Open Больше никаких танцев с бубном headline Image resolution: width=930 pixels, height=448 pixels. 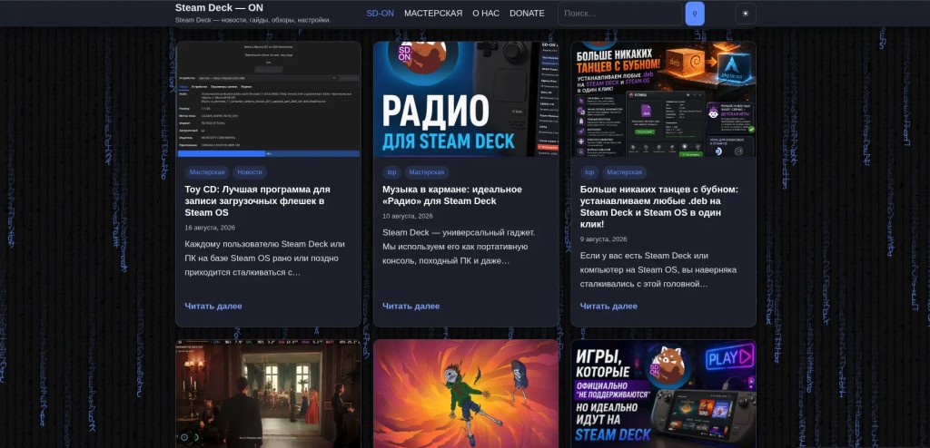pos(659,207)
